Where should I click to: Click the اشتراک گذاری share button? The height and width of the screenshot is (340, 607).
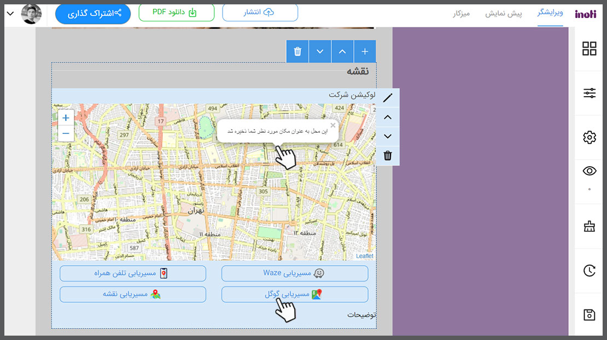[93, 14]
